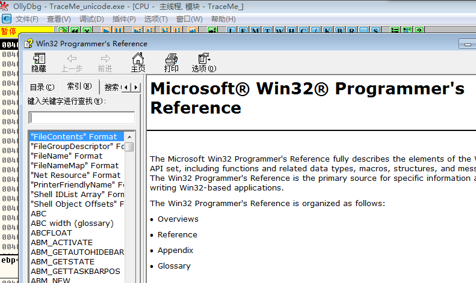Open Call stack with K toolbar button
Screen dimensions: 476x283
pos(327,30)
